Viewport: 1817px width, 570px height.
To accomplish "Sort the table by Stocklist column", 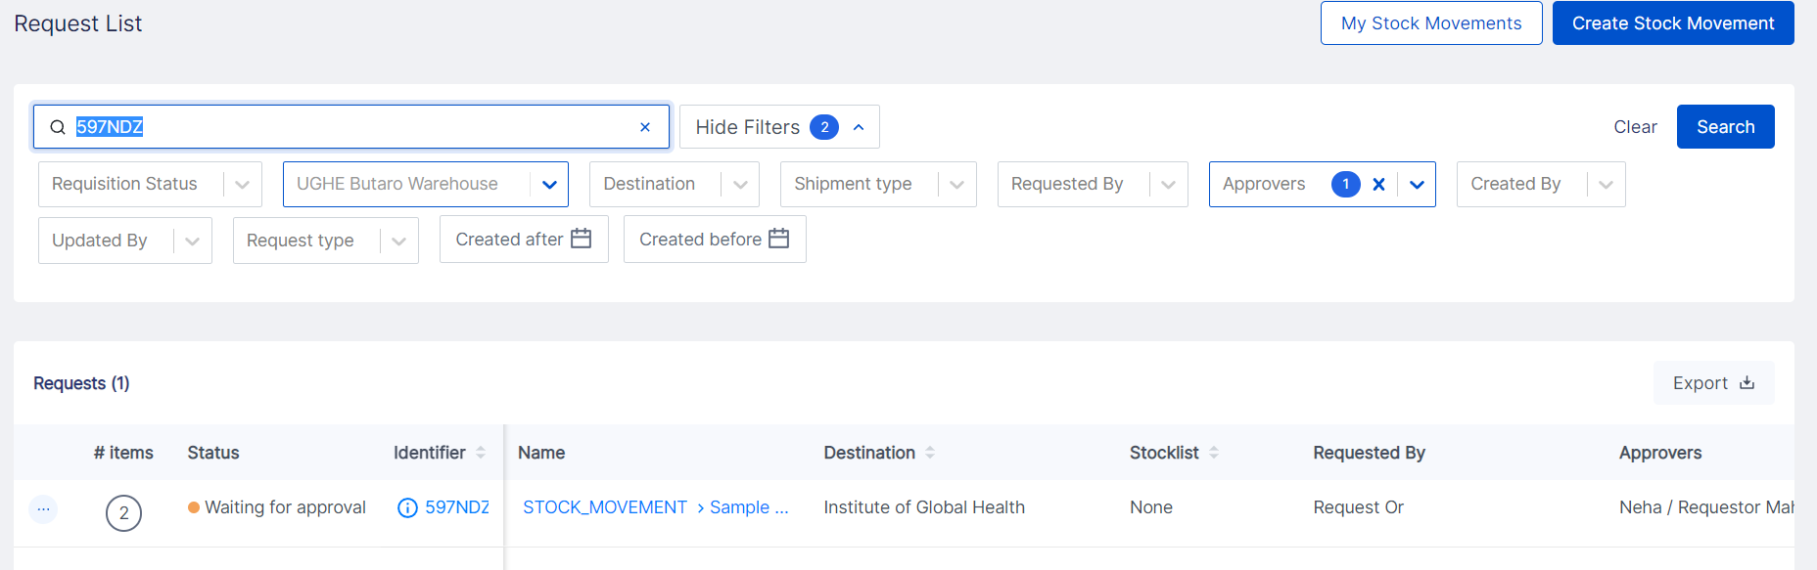I will [x=1214, y=453].
